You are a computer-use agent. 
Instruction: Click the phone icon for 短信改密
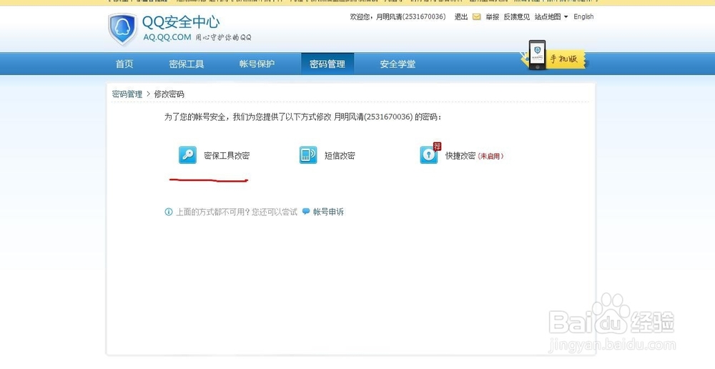click(x=308, y=155)
